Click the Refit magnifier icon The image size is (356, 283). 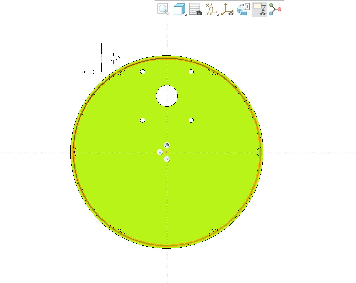(163, 9)
